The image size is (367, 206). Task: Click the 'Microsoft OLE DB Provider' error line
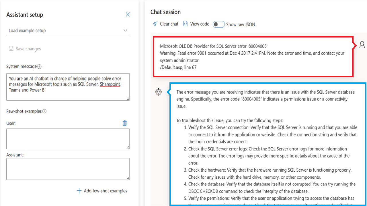point(214,46)
